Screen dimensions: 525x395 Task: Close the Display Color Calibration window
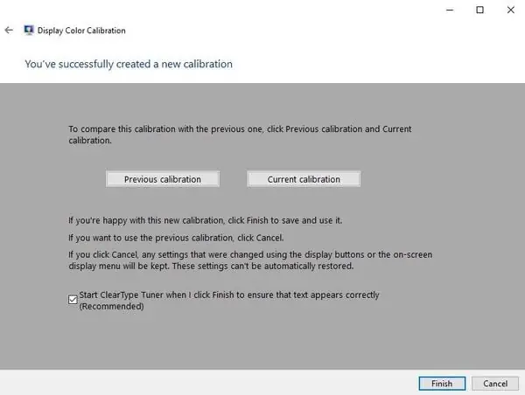click(x=511, y=10)
